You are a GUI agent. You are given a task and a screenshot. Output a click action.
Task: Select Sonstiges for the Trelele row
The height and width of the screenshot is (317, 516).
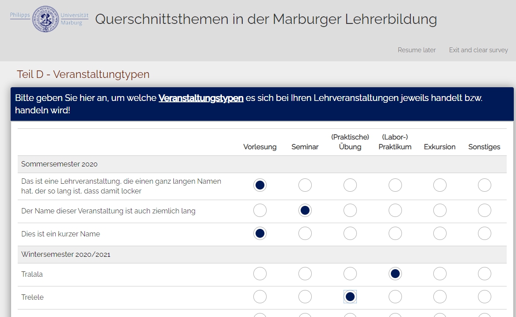485,297
